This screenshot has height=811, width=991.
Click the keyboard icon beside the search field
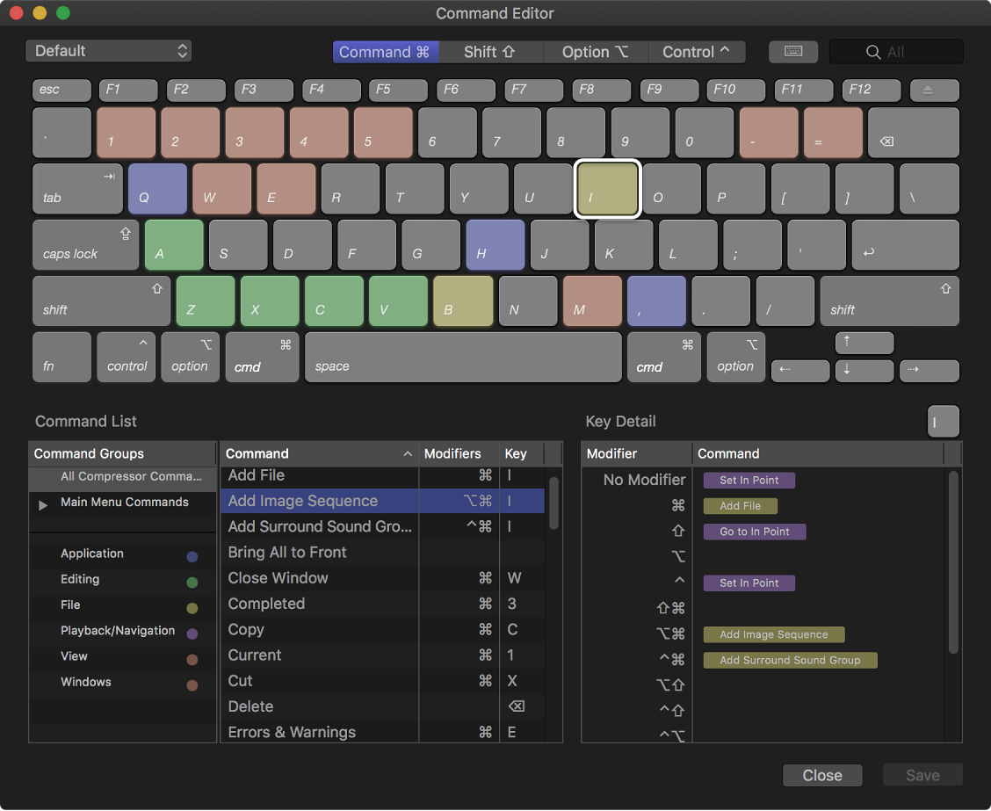[792, 52]
